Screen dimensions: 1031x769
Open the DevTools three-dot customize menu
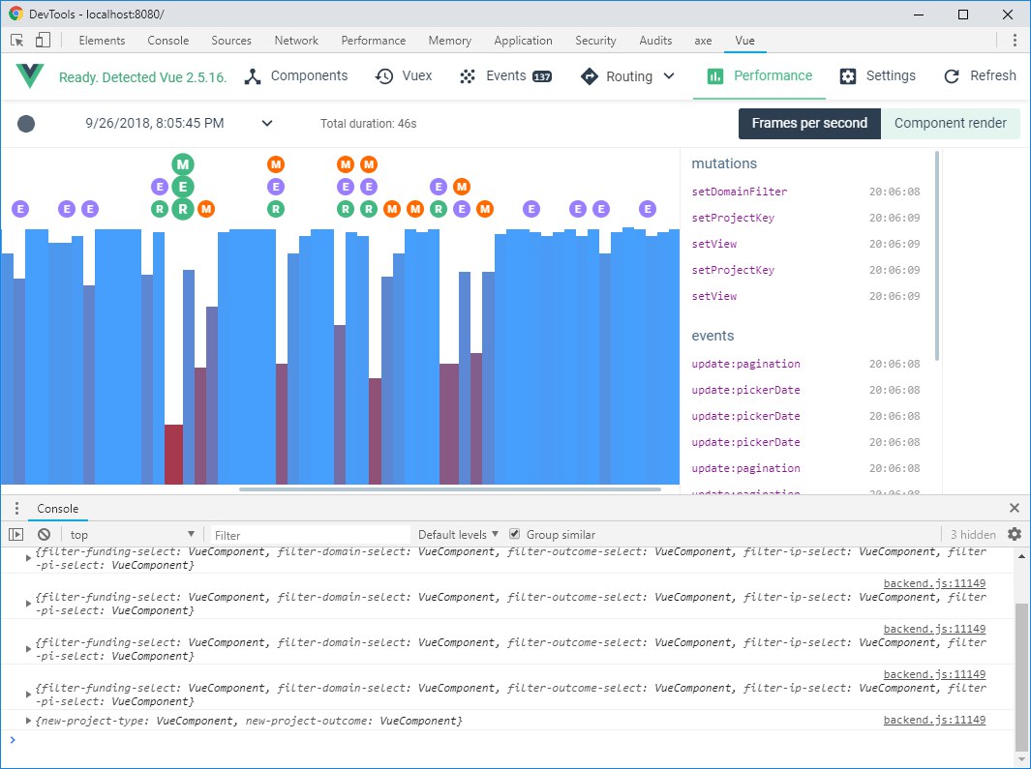coord(1015,41)
